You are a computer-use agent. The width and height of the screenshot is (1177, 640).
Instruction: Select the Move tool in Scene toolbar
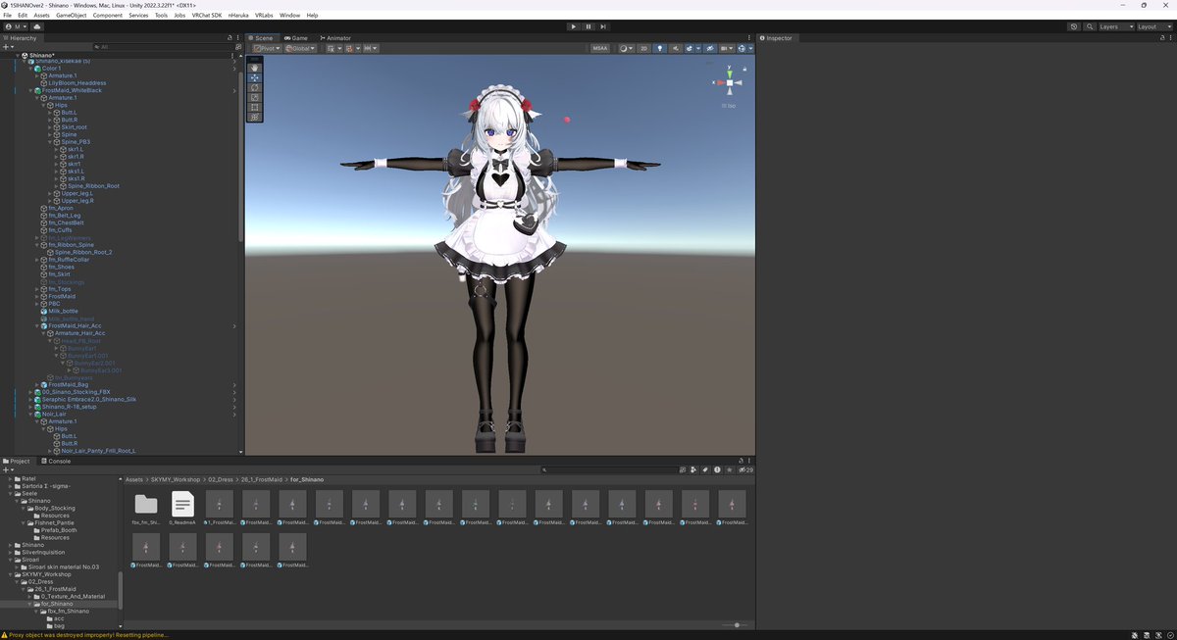click(x=255, y=76)
